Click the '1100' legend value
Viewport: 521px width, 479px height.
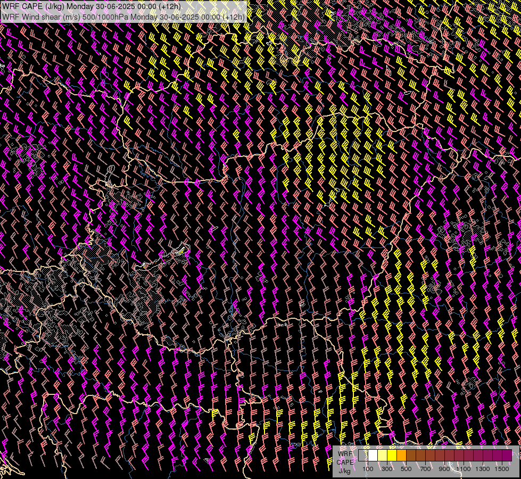point(464,469)
